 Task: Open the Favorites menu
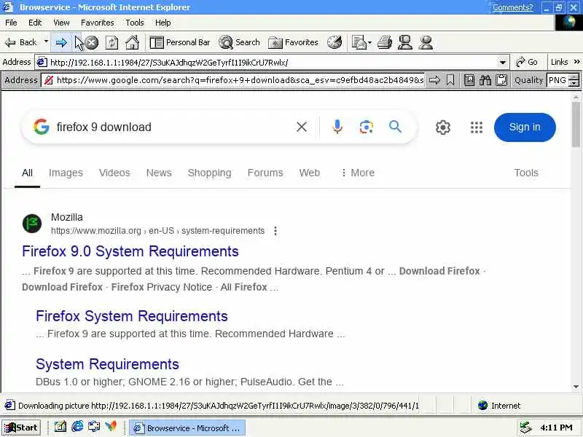[x=98, y=23]
